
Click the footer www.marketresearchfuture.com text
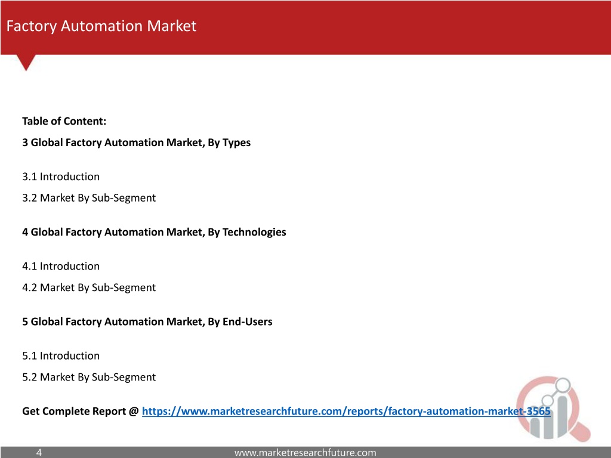[x=305, y=453]
